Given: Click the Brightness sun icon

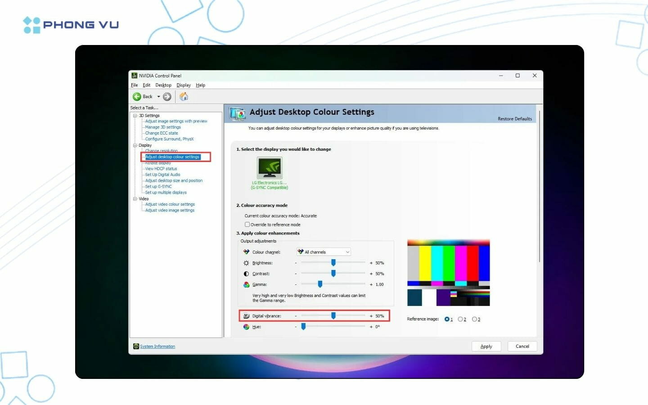Looking at the screenshot, I should point(246,263).
